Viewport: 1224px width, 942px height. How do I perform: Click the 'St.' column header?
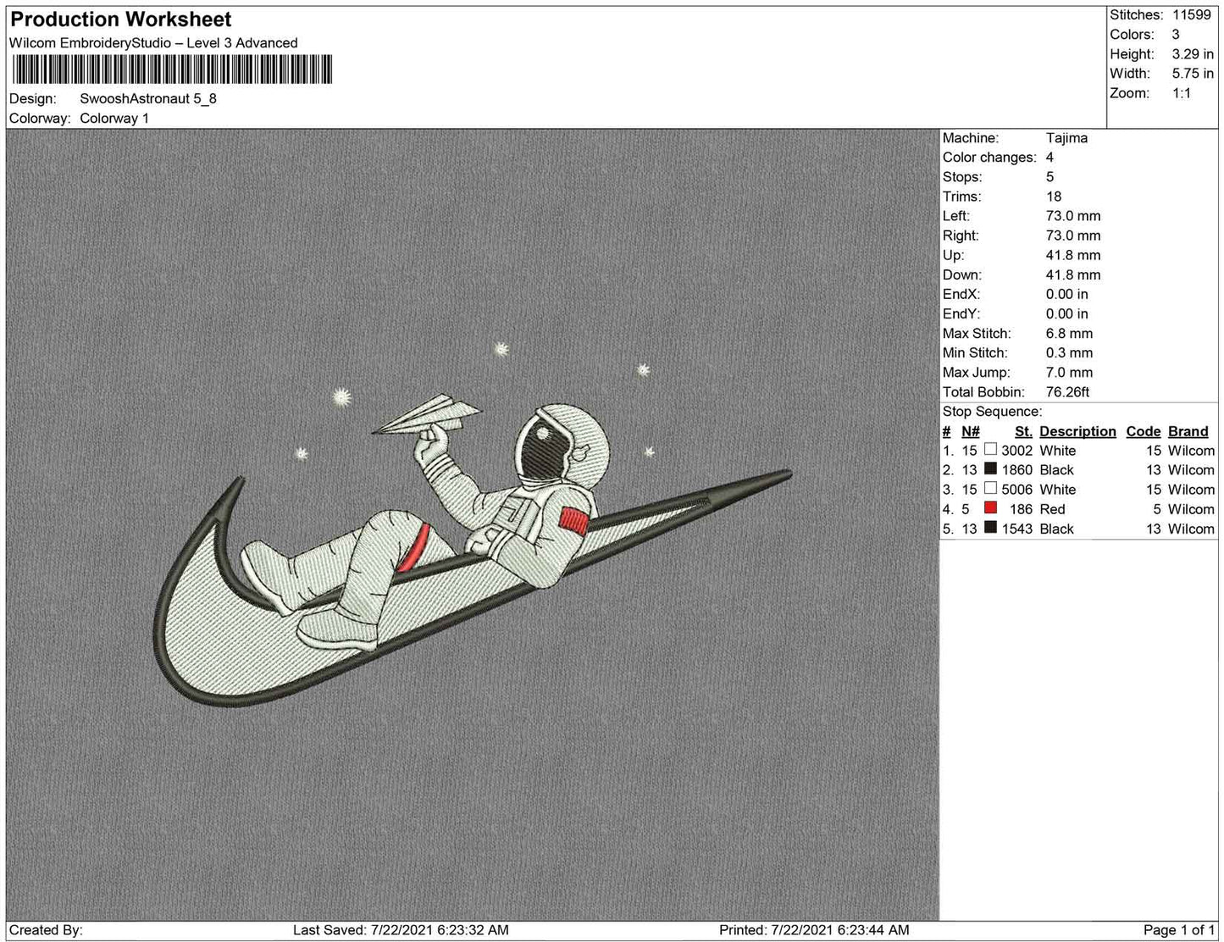(x=1023, y=431)
